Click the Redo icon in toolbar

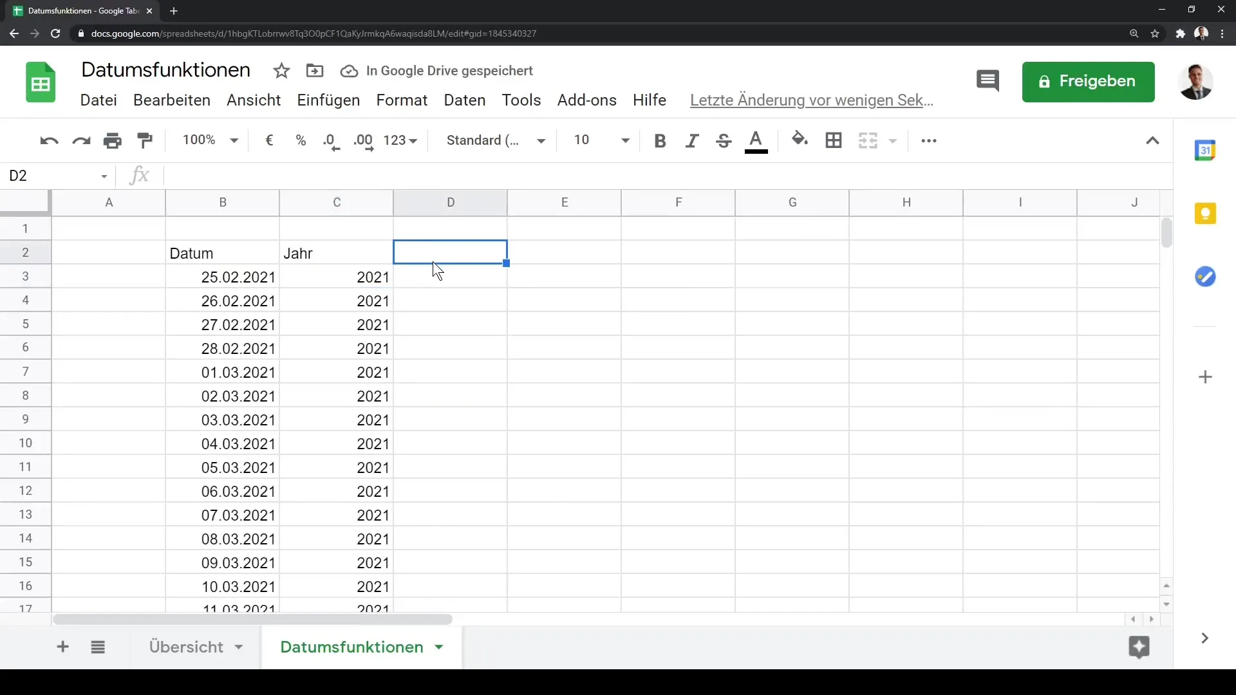[x=81, y=141]
